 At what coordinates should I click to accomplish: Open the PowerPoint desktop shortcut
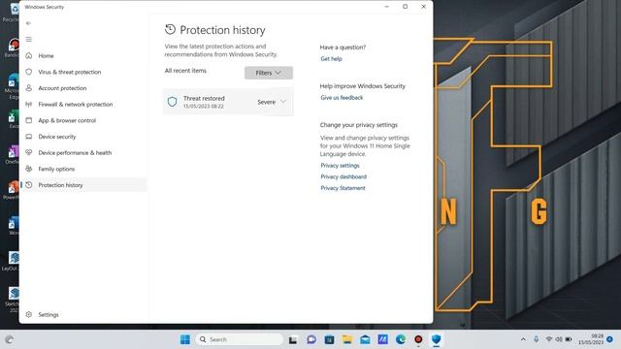click(14, 190)
